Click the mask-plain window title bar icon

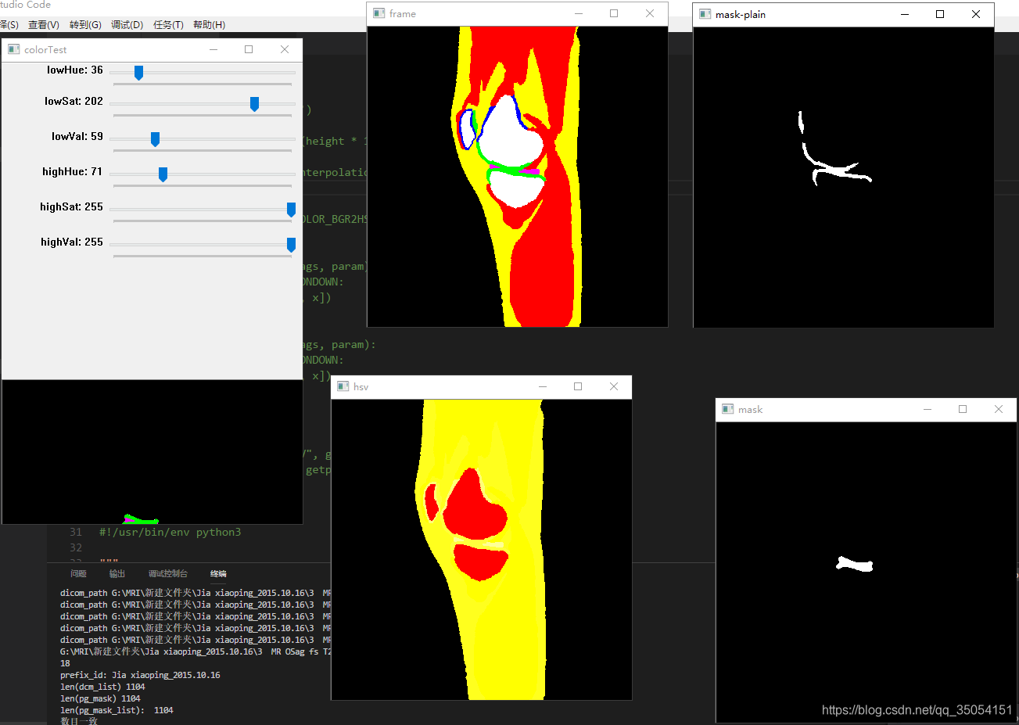click(706, 14)
